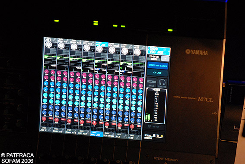The image size is (245, 164).
Task: Open the SCENE 010 scene field
Action: click(153, 136)
